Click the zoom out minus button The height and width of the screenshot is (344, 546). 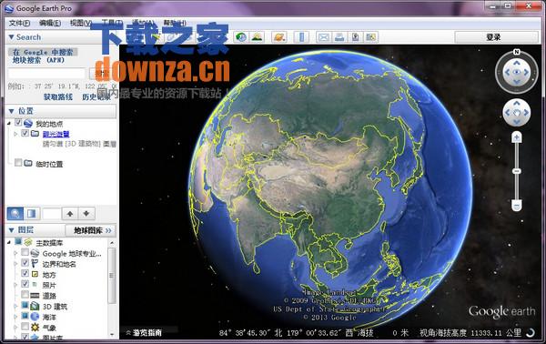517,206
